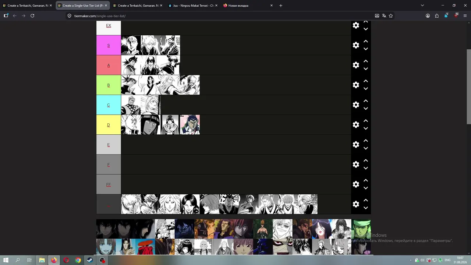Screen dimensions: 471x265
Task: Open settings gear for the C tier row
Action: [x=356, y=105]
